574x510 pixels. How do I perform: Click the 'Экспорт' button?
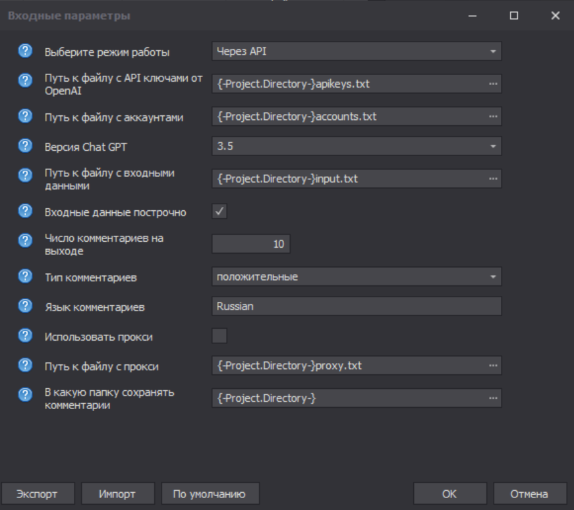(37, 494)
